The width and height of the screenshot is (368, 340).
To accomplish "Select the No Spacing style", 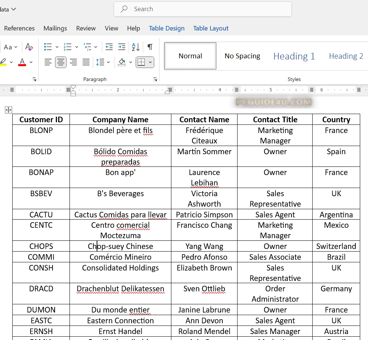I will tap(242, 56).
